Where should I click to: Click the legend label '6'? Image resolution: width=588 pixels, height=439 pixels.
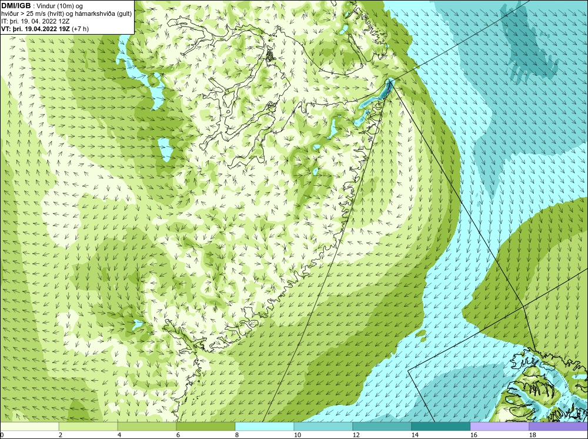[178, 435]
